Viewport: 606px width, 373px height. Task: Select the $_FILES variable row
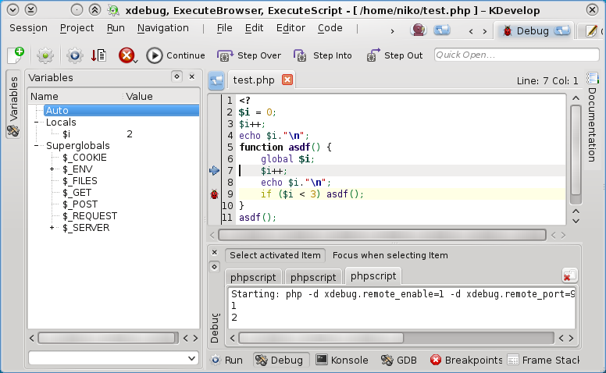pos(80,181)
